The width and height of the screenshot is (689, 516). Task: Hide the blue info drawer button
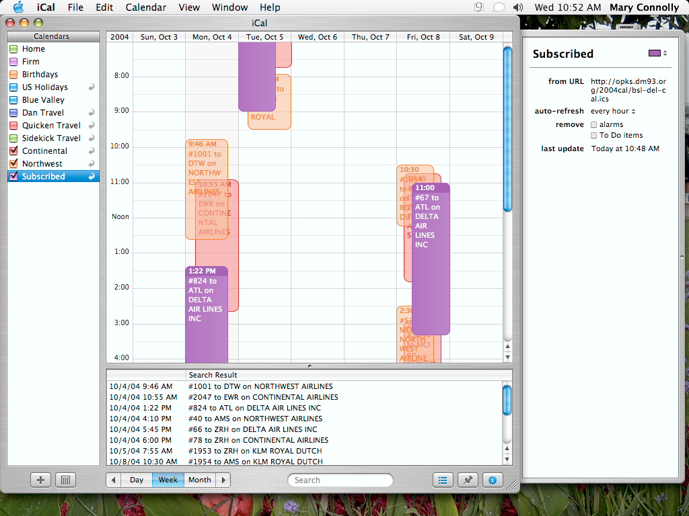coord(493,480)
